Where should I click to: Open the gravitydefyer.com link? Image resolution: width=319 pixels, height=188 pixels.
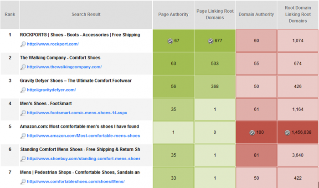51,90
